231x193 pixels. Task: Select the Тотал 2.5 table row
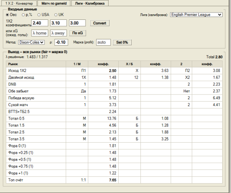point(114,132)
